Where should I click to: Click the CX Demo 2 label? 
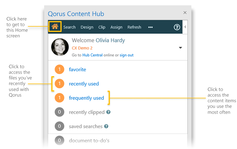[82, 48]
